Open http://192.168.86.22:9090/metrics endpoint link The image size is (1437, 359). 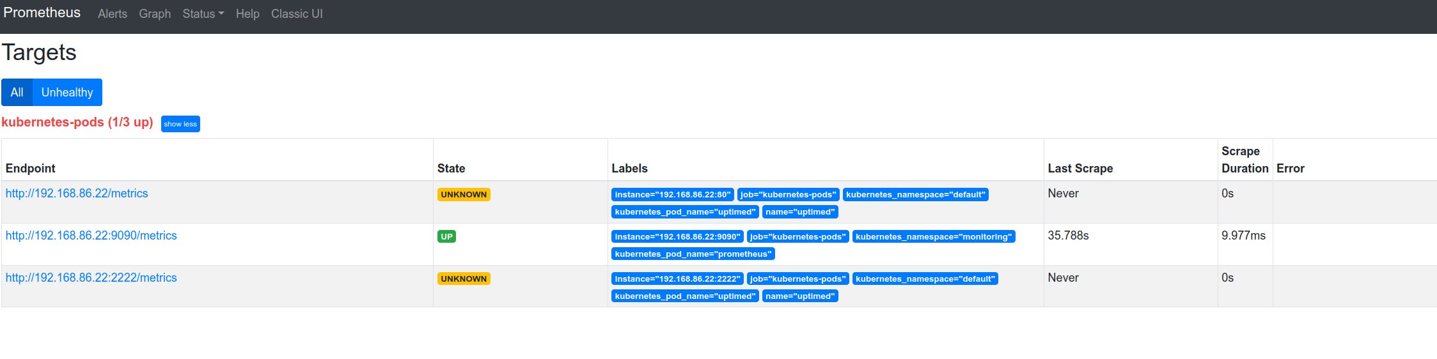tap(91, 236)
